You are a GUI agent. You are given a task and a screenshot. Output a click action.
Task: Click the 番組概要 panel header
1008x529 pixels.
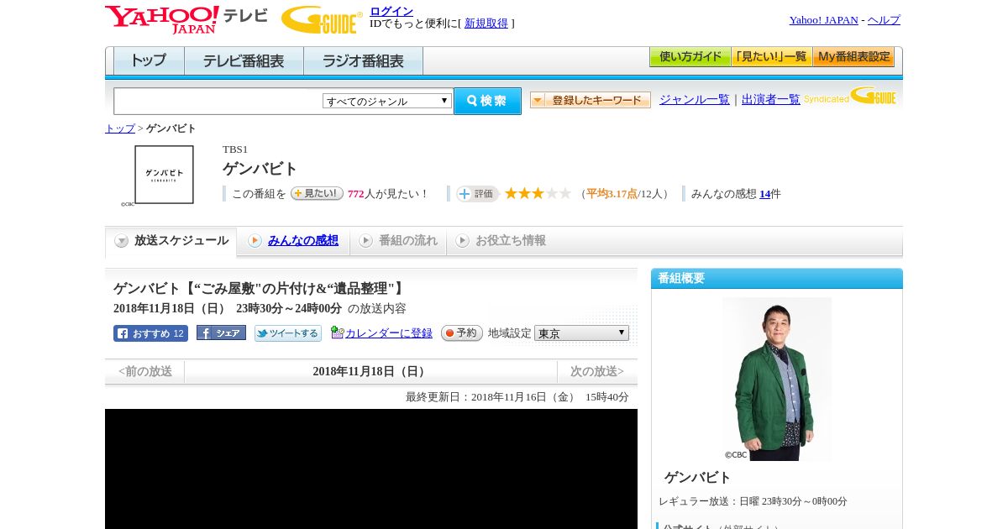tap(777, 279)
